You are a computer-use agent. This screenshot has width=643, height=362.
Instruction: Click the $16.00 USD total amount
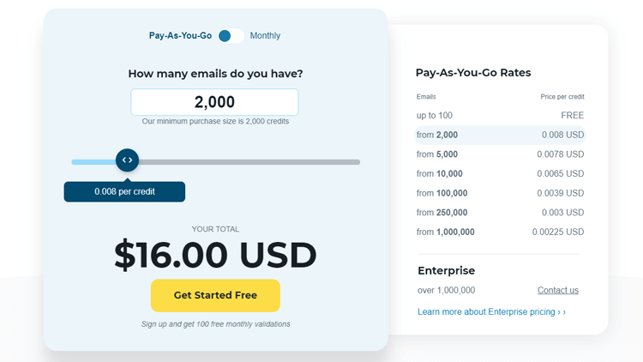coord(215,255)
